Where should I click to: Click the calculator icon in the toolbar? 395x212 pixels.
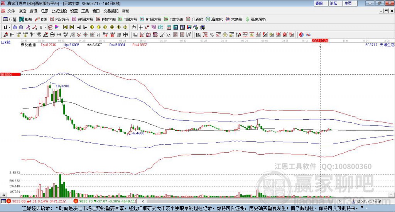pyautogui.click(x=176, y=27)
